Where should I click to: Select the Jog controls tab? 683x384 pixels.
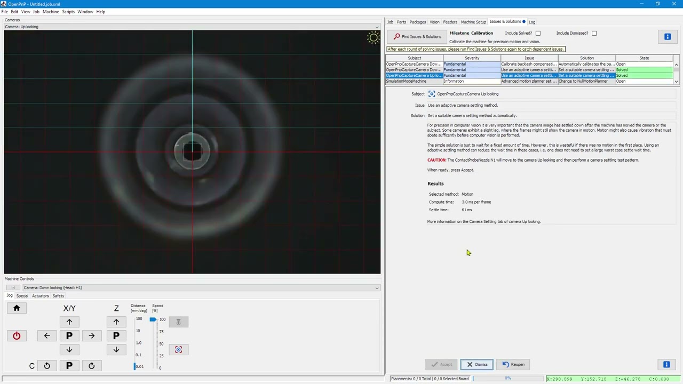coord(10,296)
